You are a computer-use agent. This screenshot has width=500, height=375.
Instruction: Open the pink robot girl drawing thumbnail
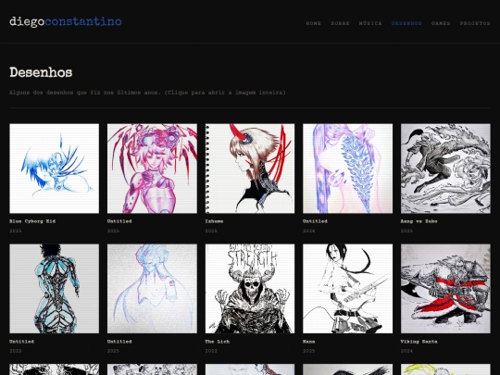[152, 169]
